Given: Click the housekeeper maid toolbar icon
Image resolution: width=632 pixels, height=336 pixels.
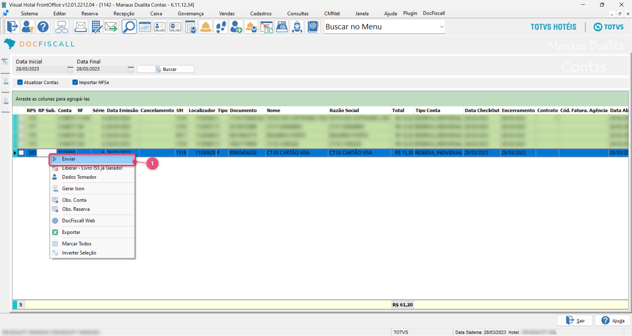Looking at the screenshot, I should pyautogui.click(x=297, y=27).
